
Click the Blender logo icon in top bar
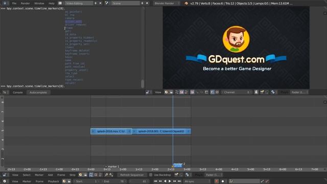tap(186, 3)
